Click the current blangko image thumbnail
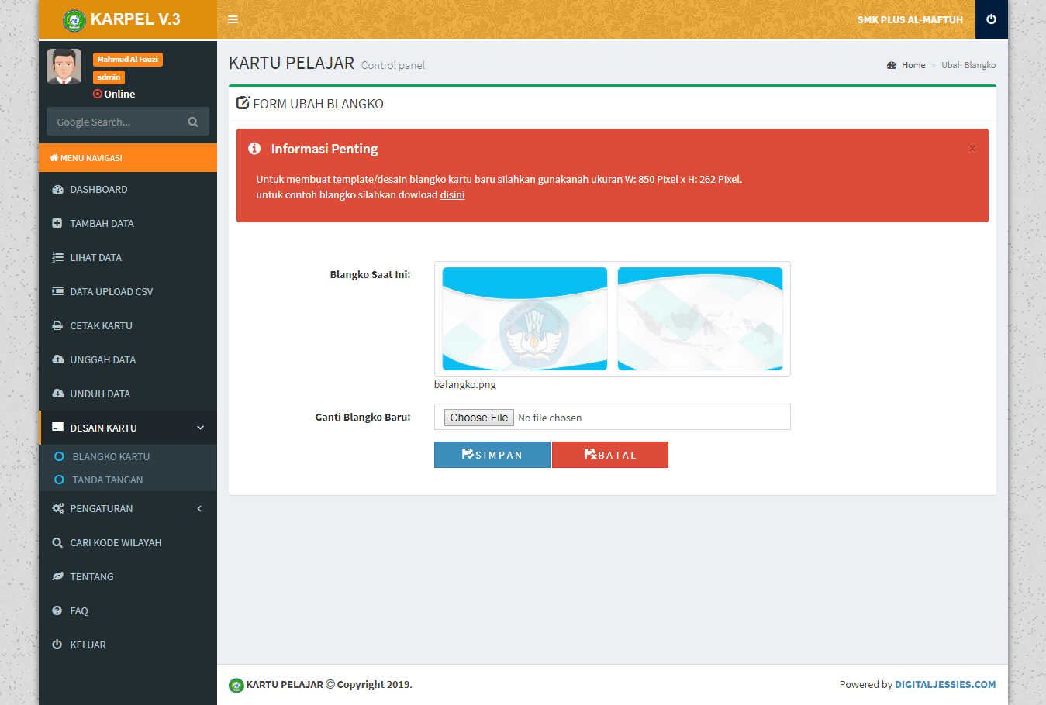The height and width of the screenshot is (705, 1046). (x=612, y=319)
